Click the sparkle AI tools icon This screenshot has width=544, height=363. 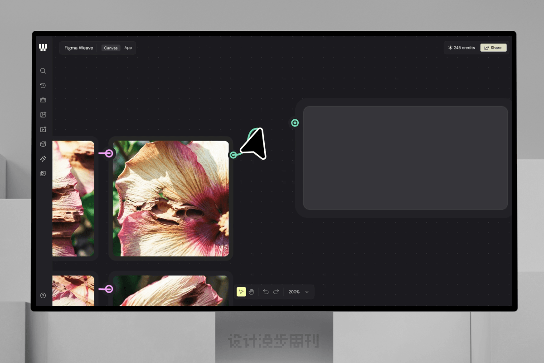[x=43, y=159]
